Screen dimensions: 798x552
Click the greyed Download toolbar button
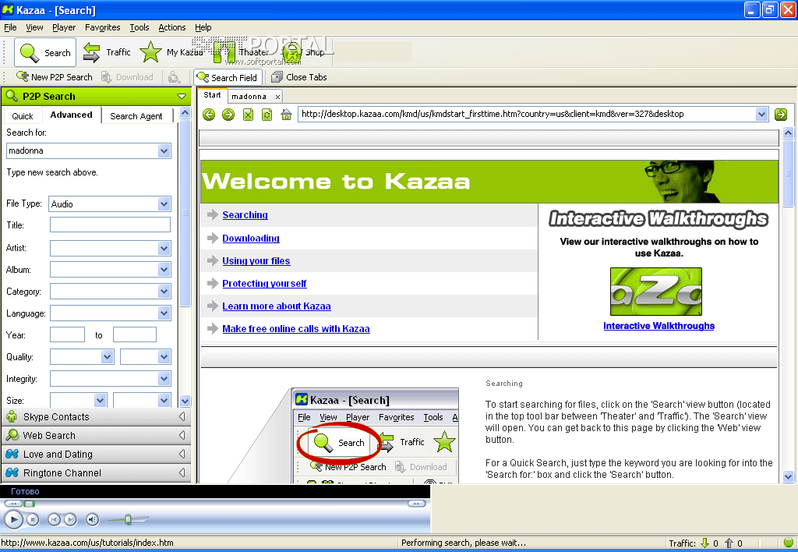pyautogui.click(x=127, y=77)
